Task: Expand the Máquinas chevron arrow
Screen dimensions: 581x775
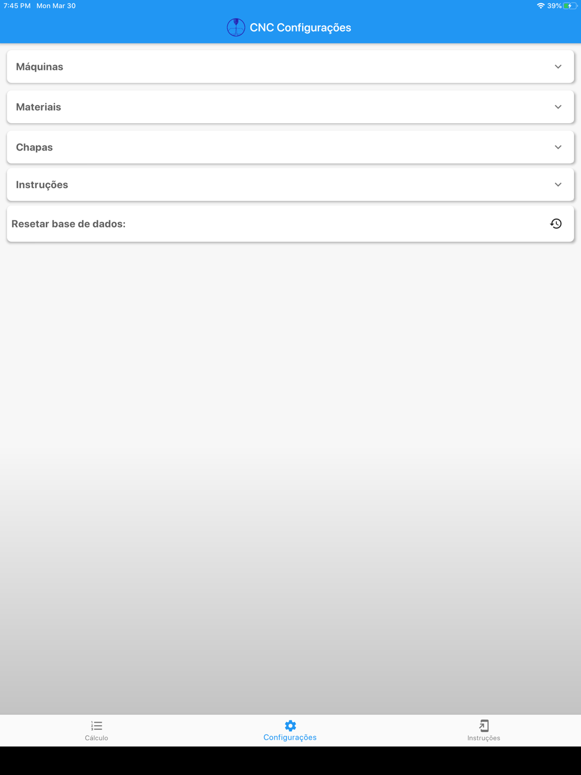Action: tap(558, 67)
